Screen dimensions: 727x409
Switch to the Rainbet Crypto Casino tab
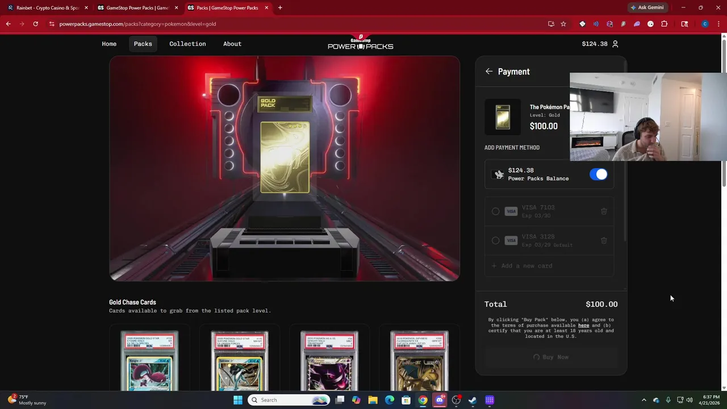click(x=47, y=8)
